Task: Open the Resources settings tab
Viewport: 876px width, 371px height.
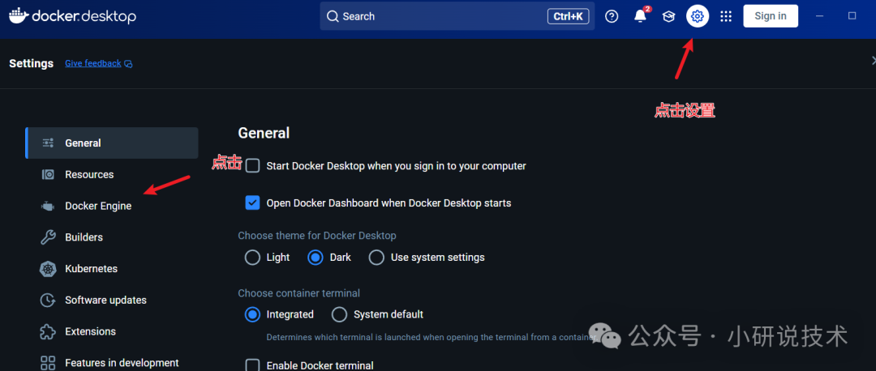Action: pyautogui.click(x=112, y=175)
